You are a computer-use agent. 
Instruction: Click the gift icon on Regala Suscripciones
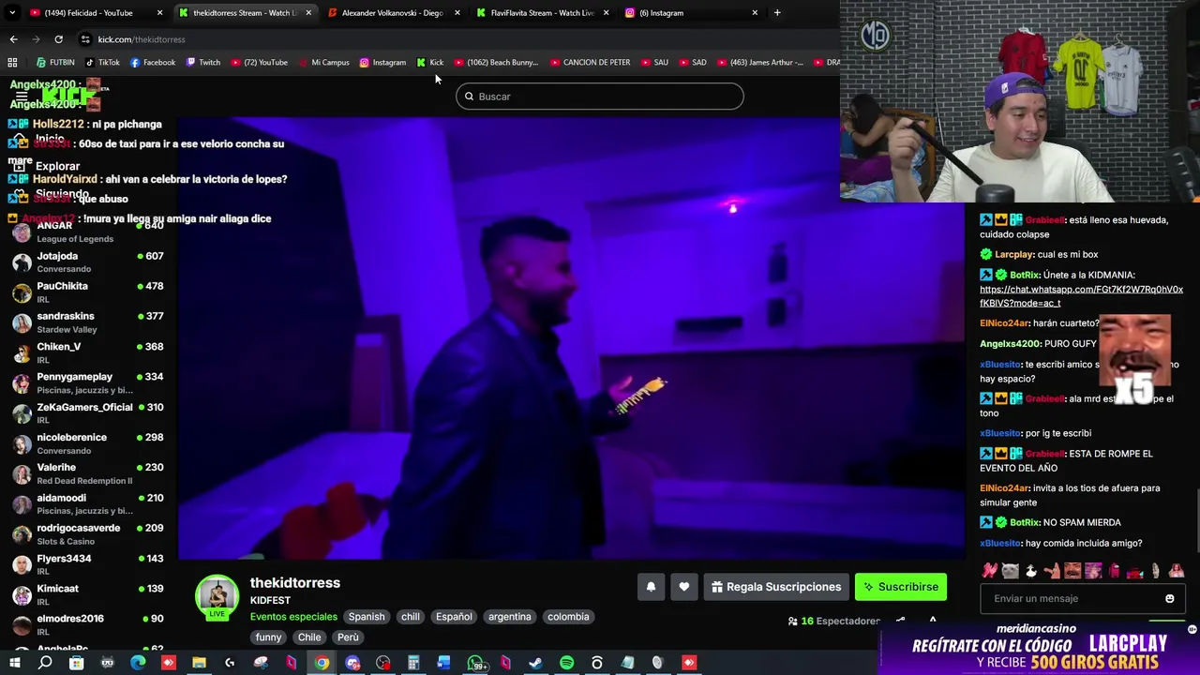click(717, 587)
